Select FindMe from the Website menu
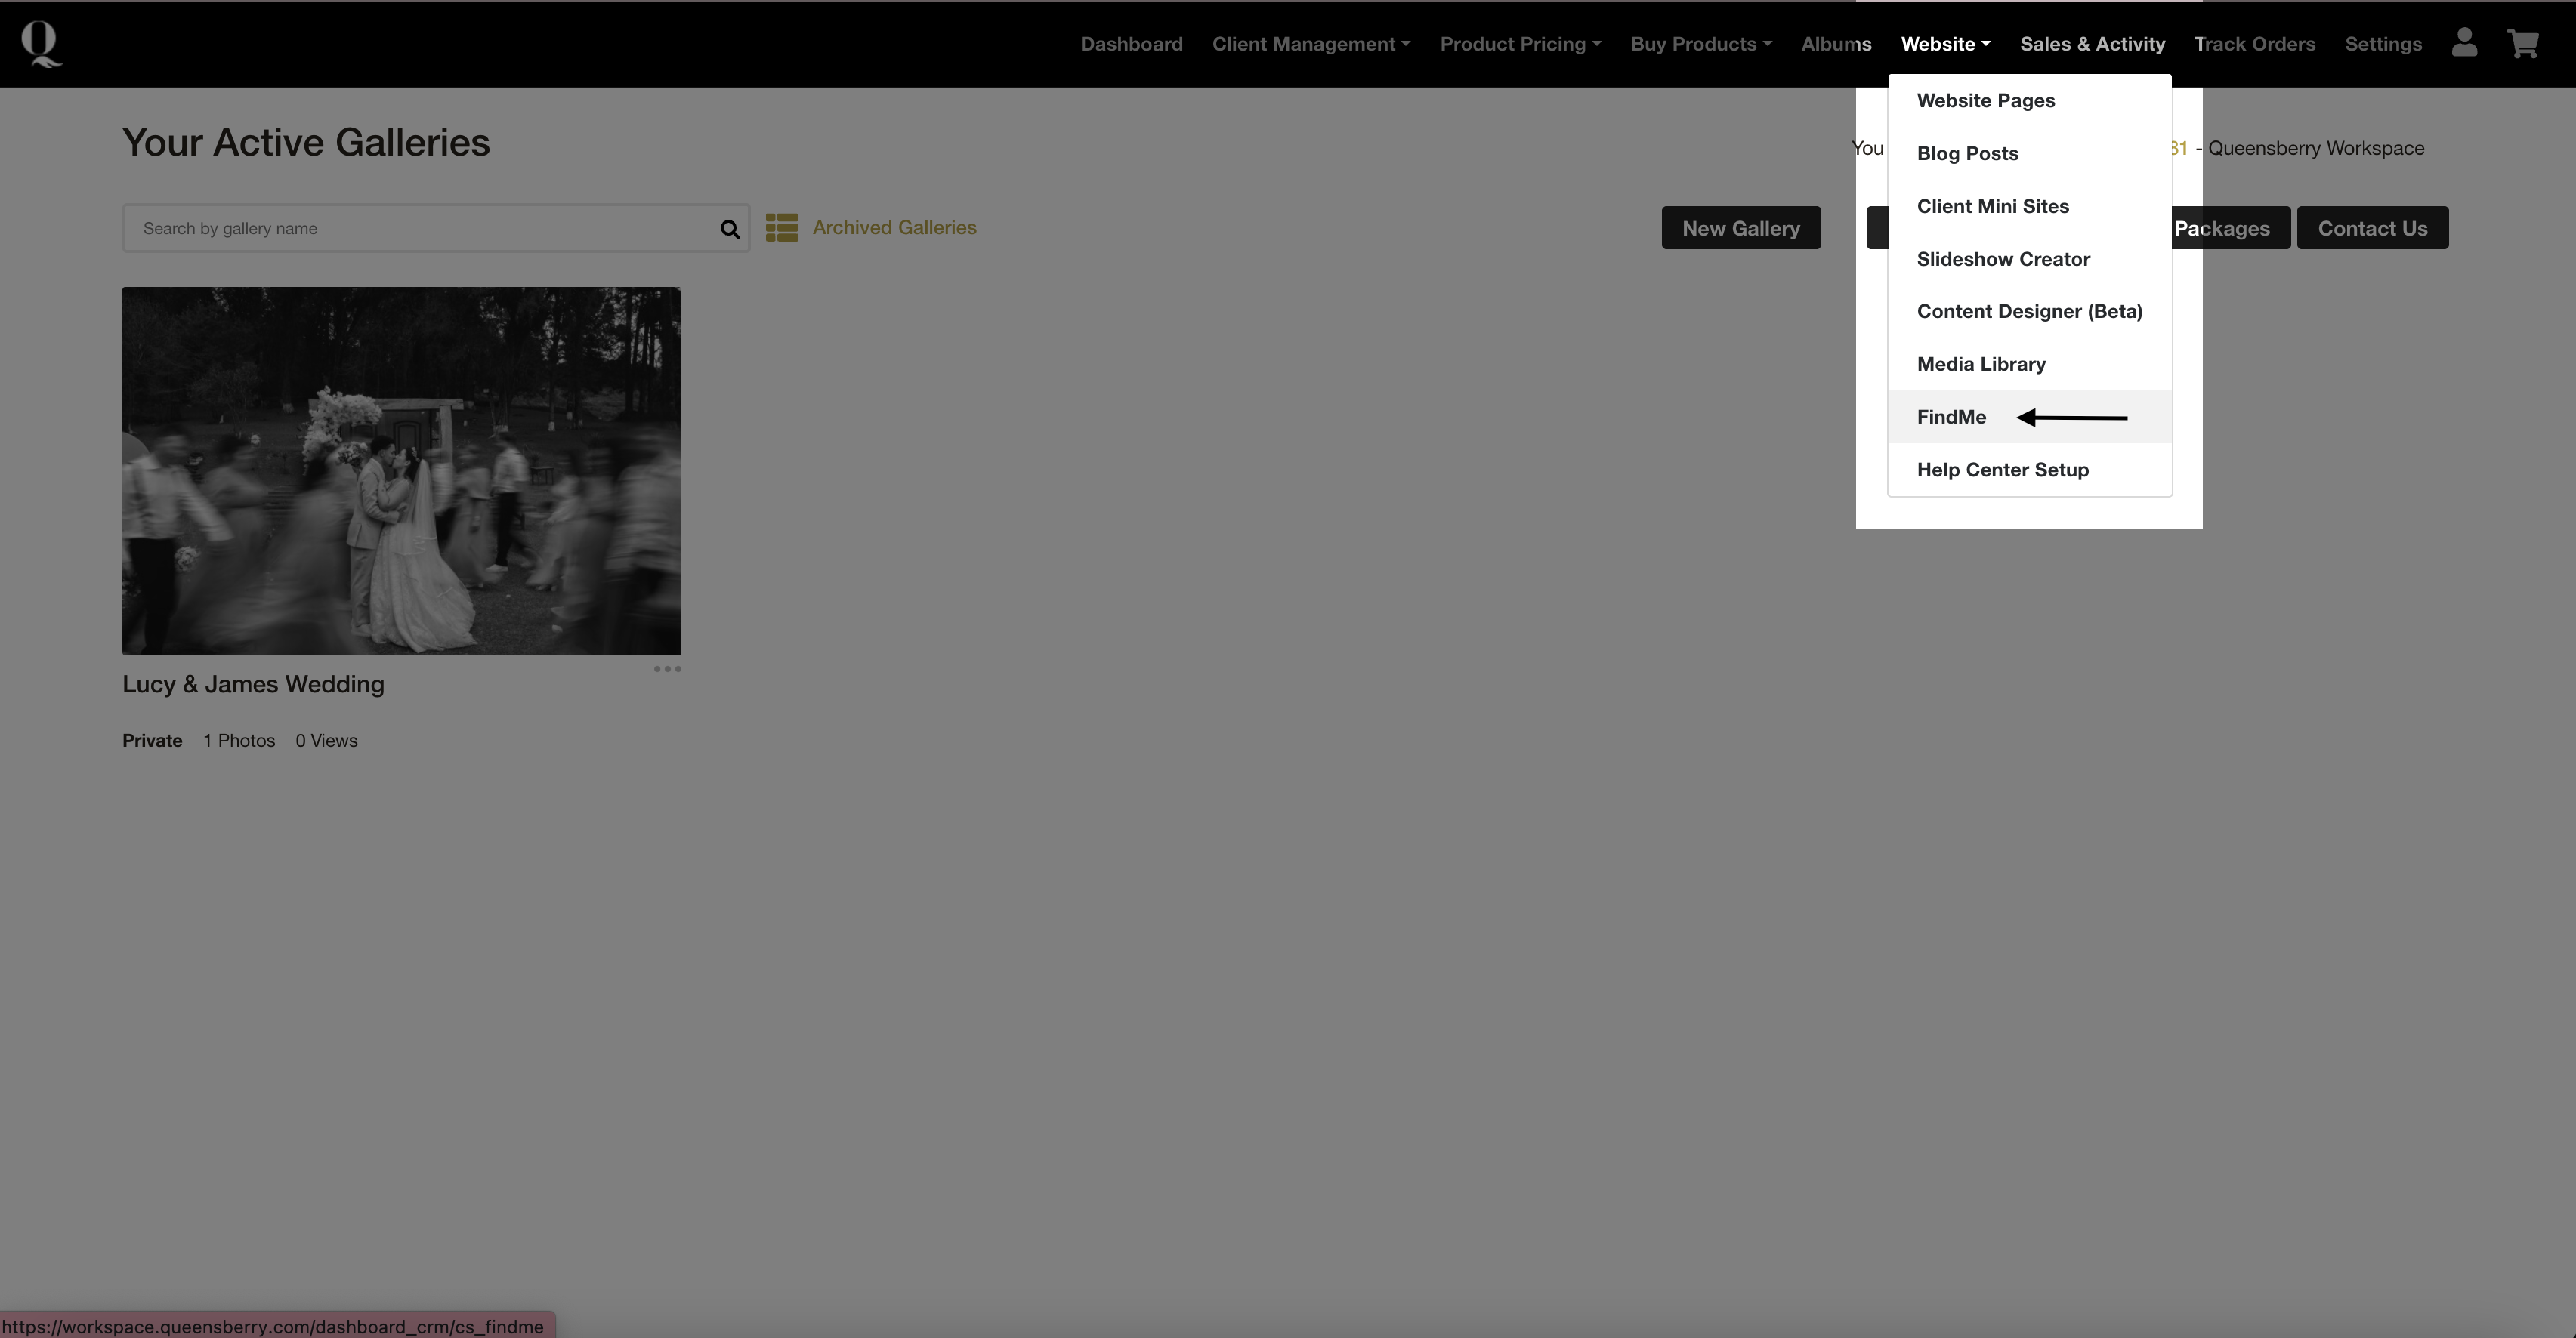This screenshot has height=1338, width=2576. click(1951, 417)
